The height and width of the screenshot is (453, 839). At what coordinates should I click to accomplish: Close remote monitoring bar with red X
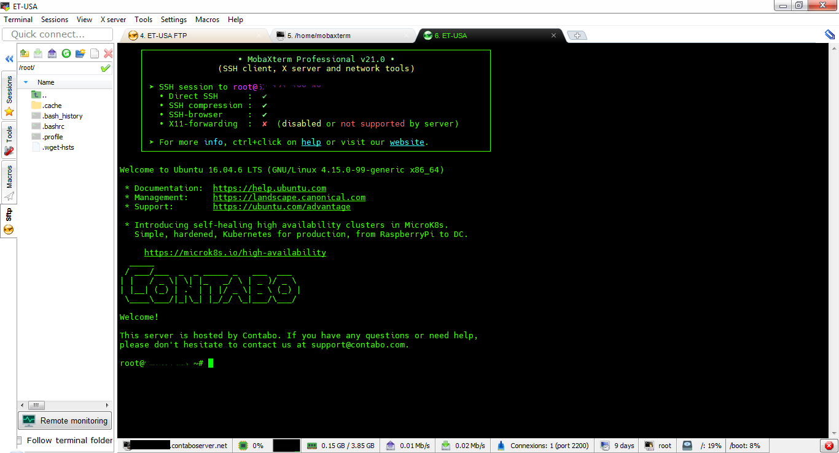point(829,446)
